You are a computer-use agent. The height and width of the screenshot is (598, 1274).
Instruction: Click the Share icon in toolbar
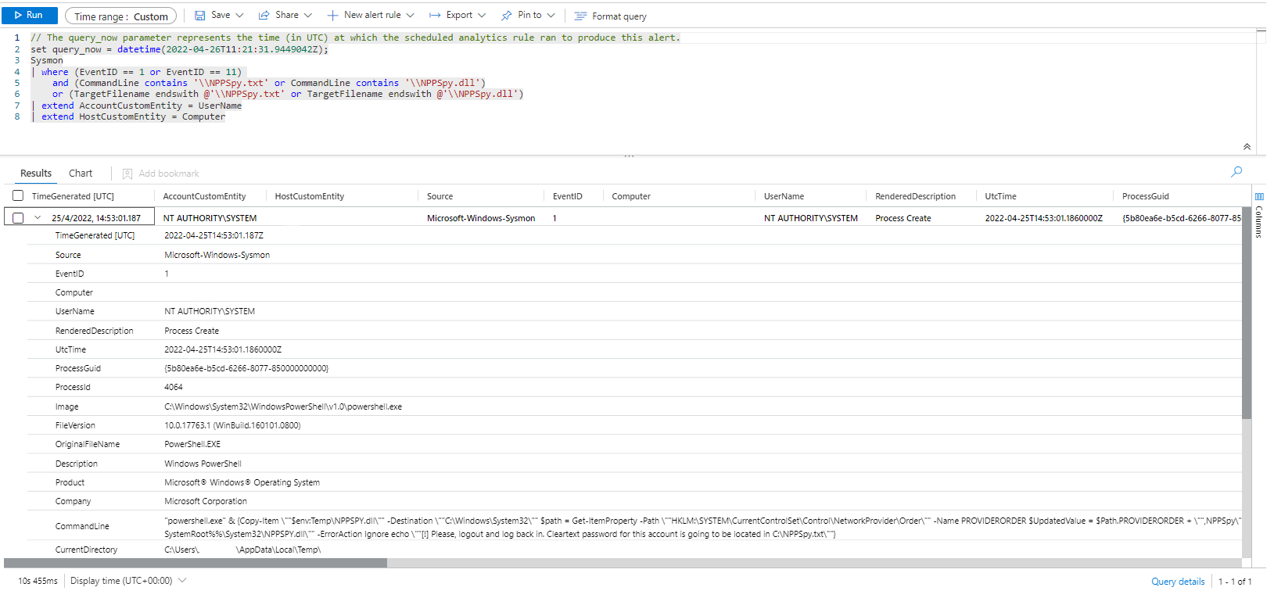264,16
